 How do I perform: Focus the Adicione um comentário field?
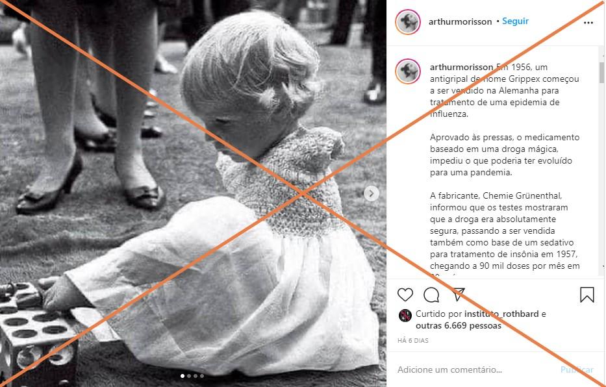click(x=475, y=369)
